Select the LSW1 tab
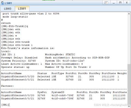 point(22,9)
